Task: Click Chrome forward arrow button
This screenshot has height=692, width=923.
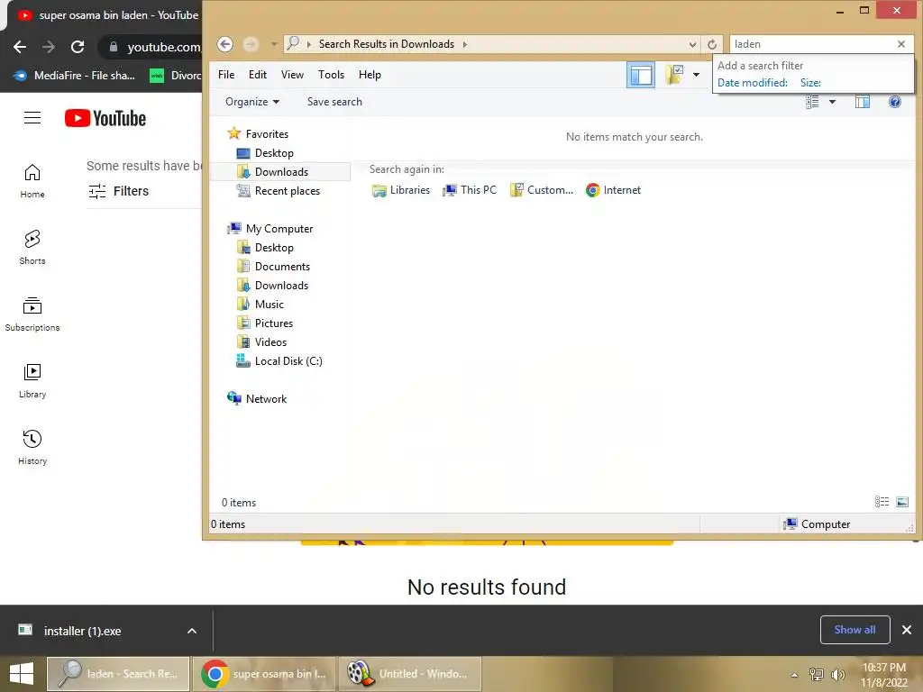Action: (49, 47)
